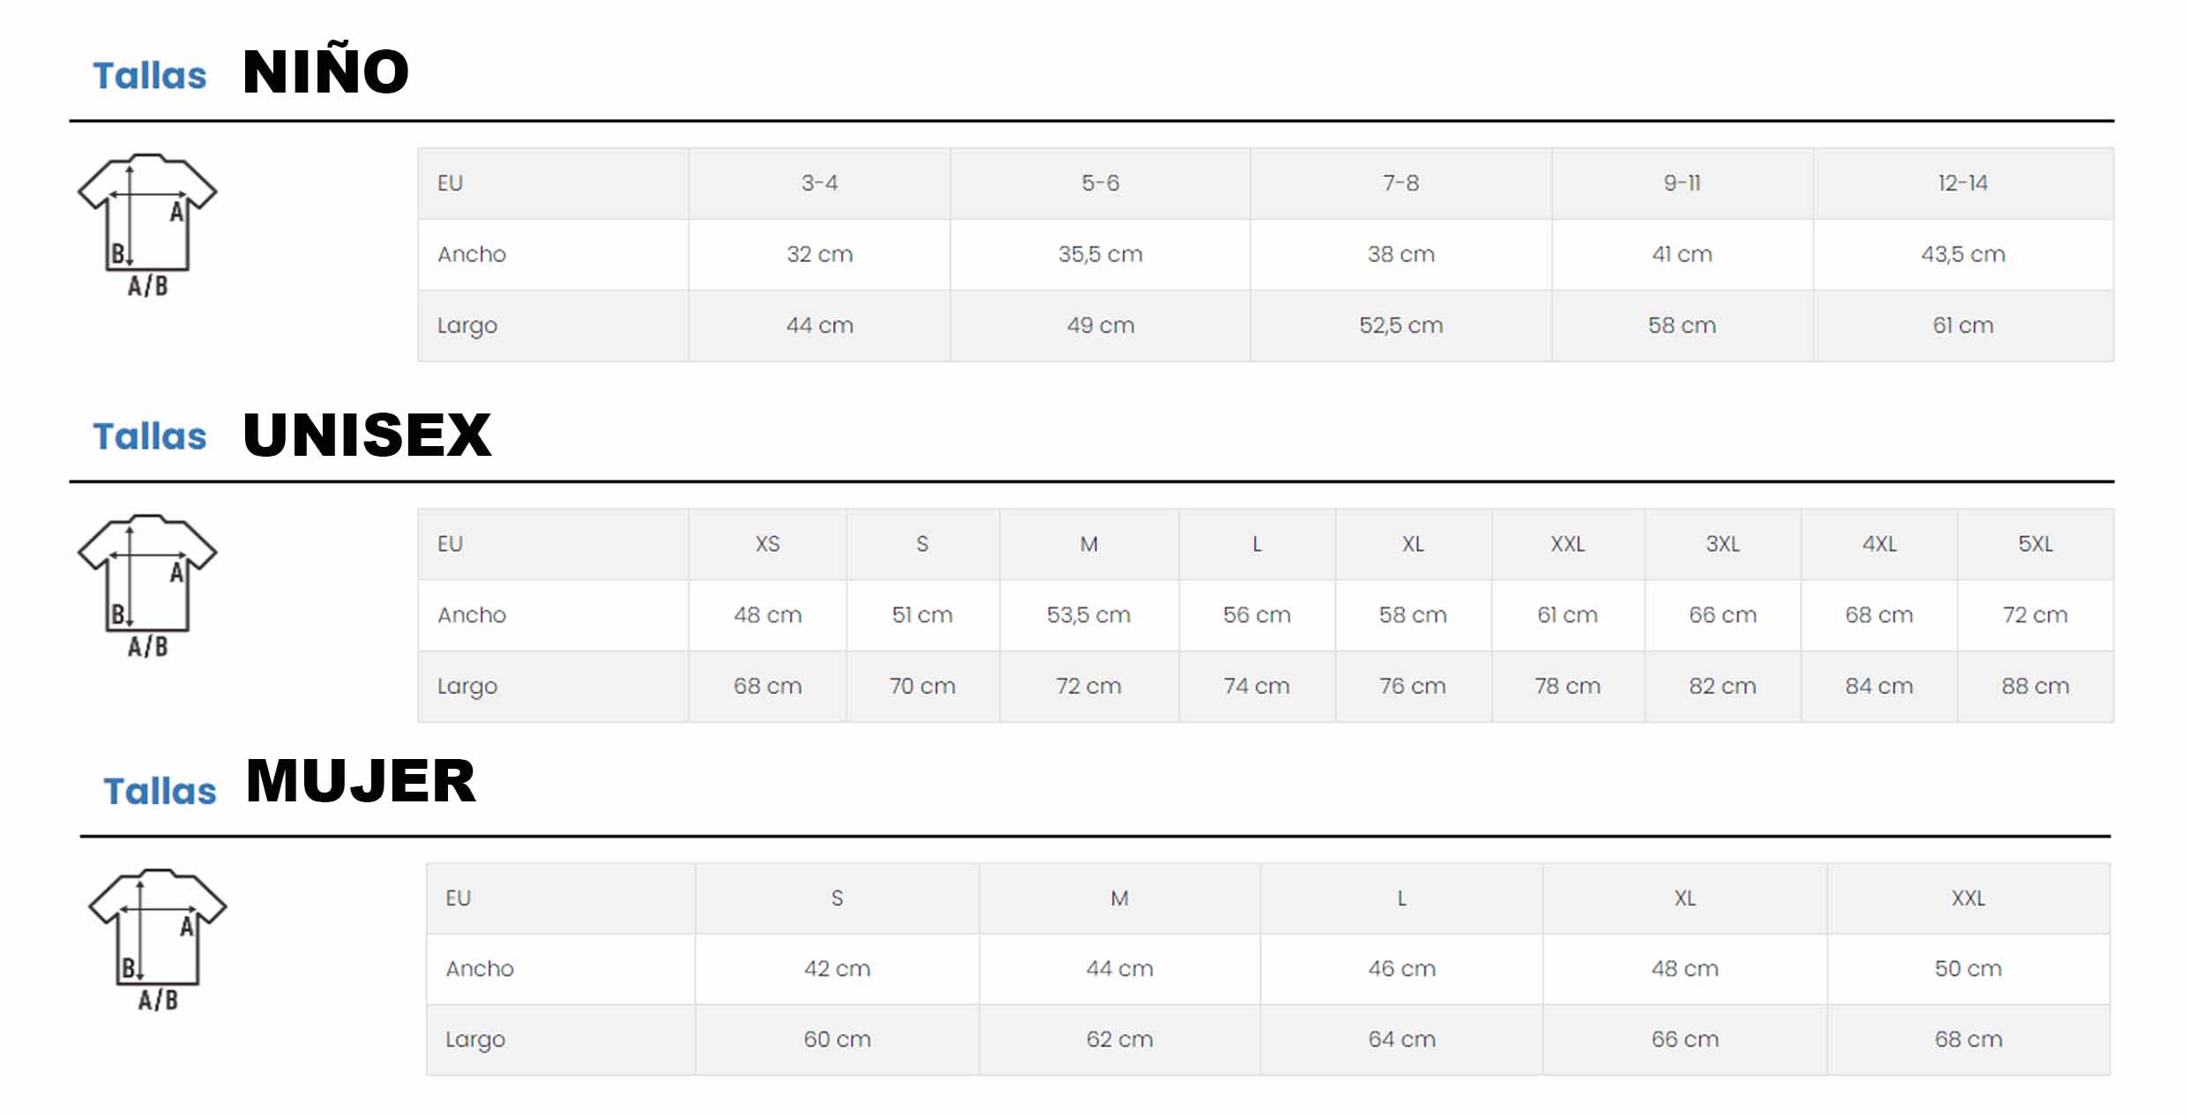The height and width of the screenshot is (1117, 2187).
Task: Select the 3-4 size column header
Action: pyautogui.click(x=819, y=183)
